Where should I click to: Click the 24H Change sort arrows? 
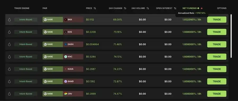click(x=125, y=8)
